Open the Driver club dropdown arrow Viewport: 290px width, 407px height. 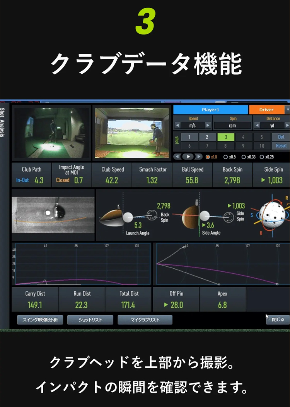pyautogui.click(x=287, y=110)
